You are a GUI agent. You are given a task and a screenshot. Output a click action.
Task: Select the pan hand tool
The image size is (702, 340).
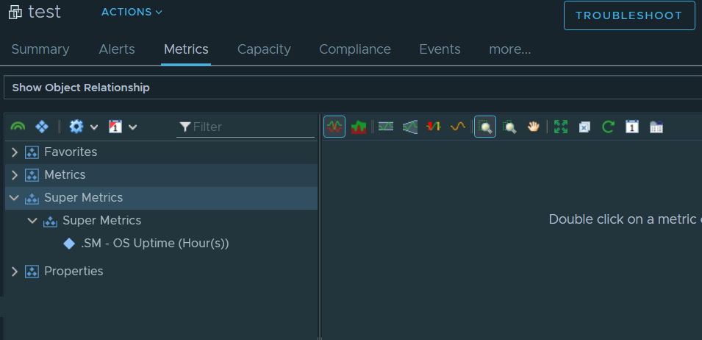pyautogui.click(x=533, y=127)
